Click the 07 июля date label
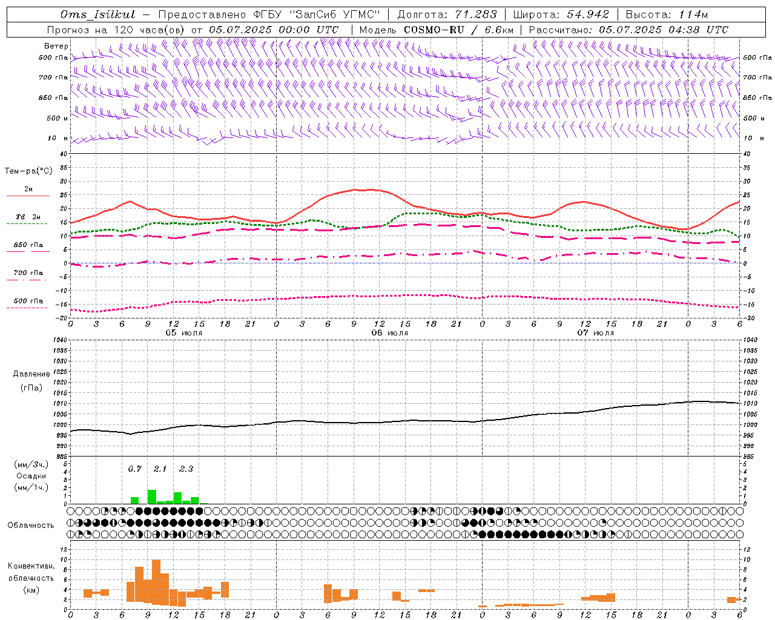Viewport: 775px width, 620px height. tap(595, 333)
